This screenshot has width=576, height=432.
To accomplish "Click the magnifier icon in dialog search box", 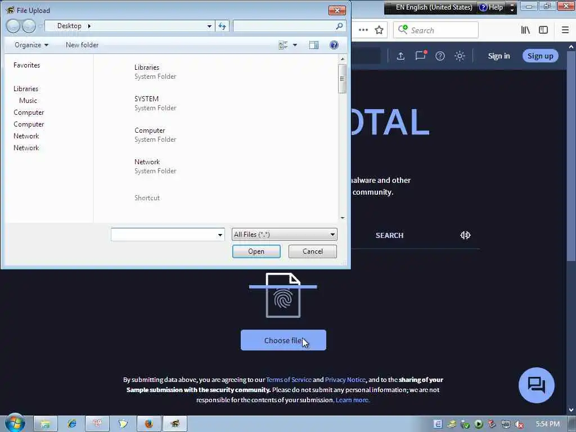I will (339, 26).
